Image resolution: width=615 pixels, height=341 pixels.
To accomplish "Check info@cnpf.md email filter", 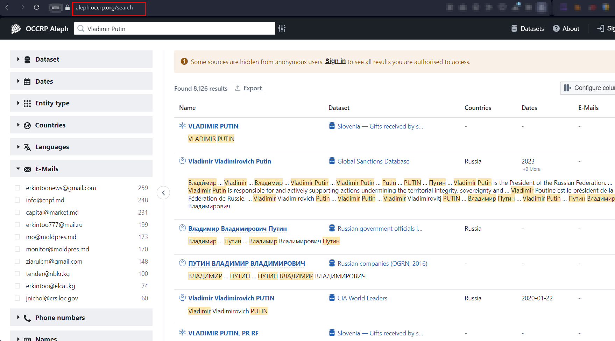I will click(17, 200).
